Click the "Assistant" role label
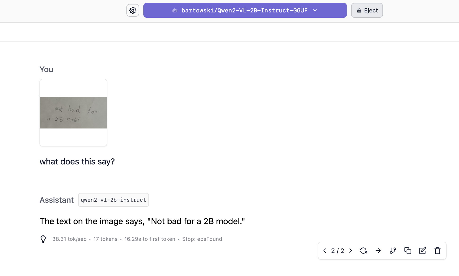 57,200
